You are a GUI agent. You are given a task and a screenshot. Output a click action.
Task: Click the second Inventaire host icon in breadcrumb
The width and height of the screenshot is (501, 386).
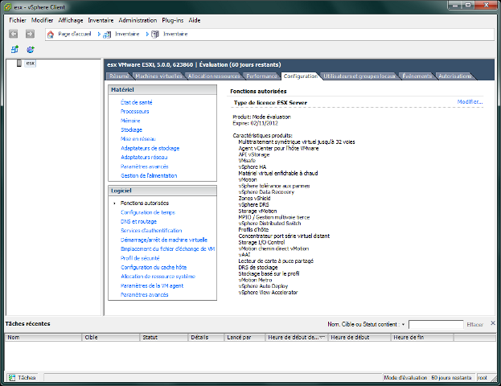[x=155, y=35]
